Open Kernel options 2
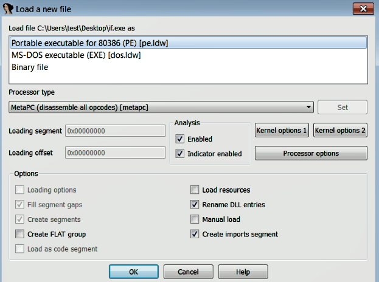This screenshot has height=282, width=379. [x=341, y=131]
